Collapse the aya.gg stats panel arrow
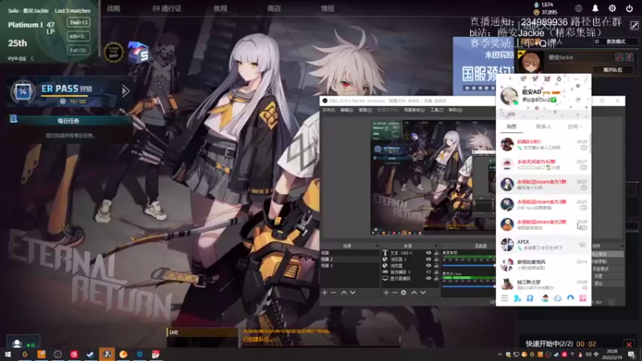The height and width of the screenshot is (361, 642). pyautogui.click(x=32, y=58)
